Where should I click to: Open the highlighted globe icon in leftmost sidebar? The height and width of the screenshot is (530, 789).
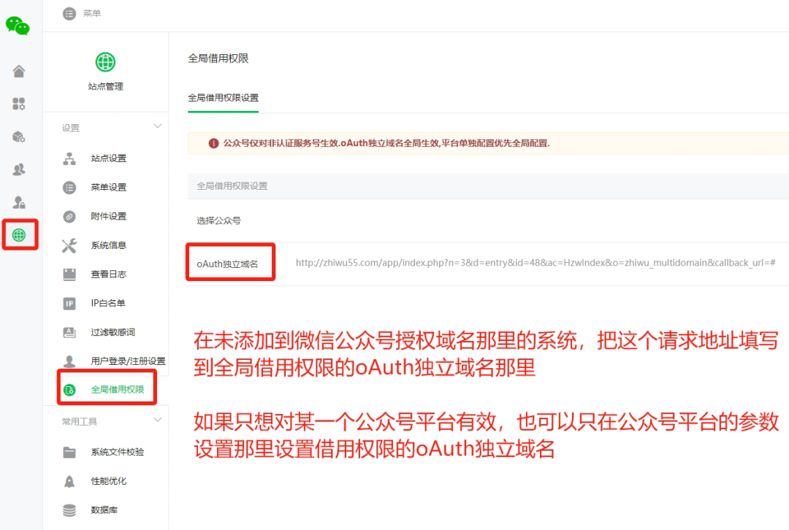click(x=18, y=235)
